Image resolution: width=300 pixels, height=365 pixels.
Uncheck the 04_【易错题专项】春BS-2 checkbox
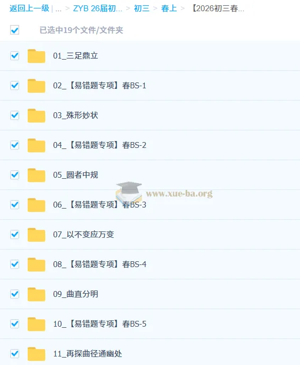15,145
